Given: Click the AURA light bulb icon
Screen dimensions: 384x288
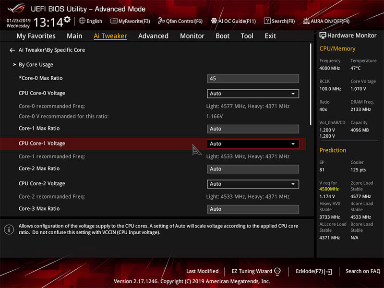Looking at the screenshot, I should 306,21.
